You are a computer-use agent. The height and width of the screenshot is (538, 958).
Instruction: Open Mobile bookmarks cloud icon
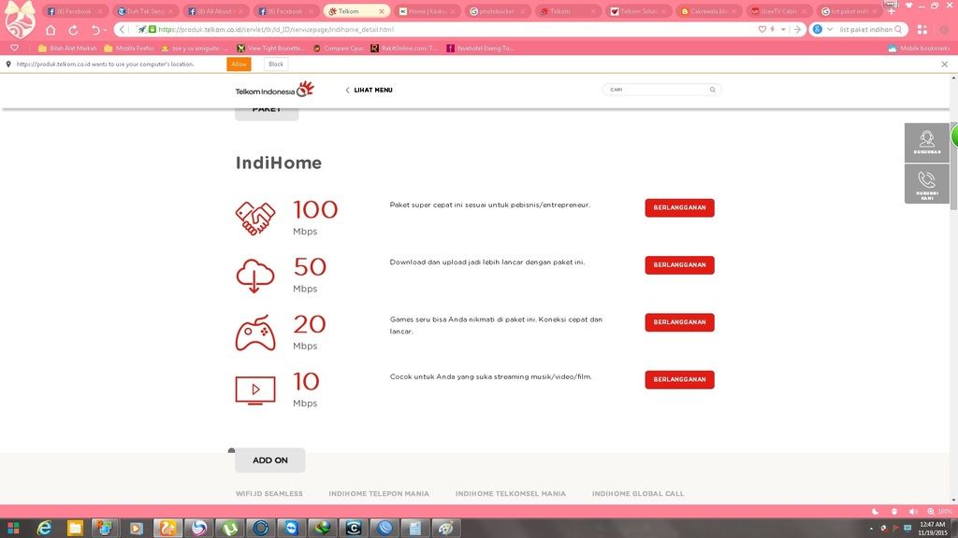click(x=892, y=49)
